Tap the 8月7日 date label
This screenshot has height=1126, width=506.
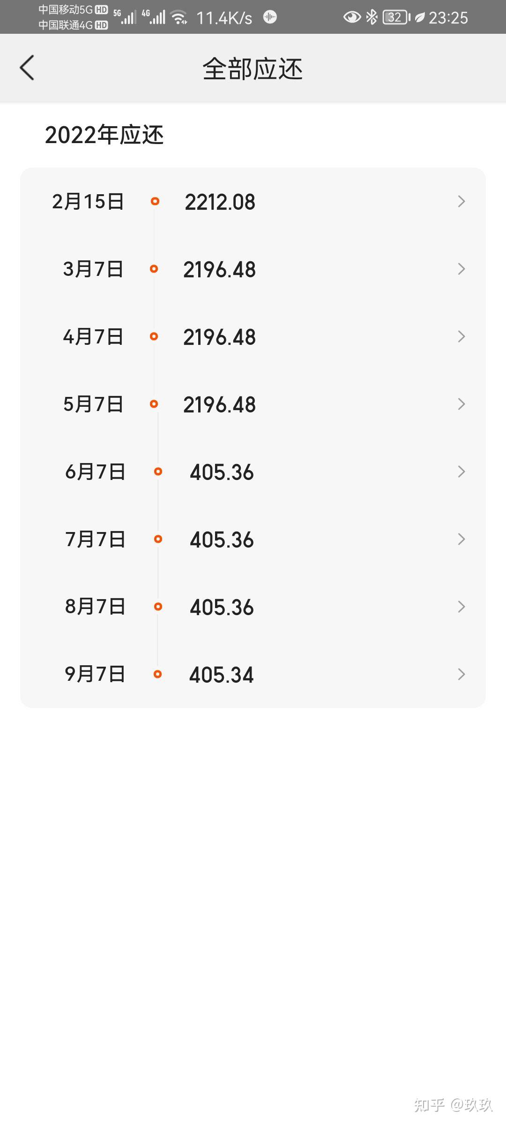click(x=95, y=607)
